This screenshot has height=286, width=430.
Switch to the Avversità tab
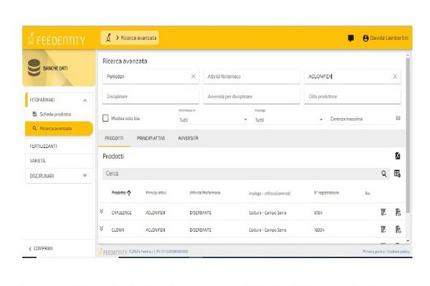tap(188, 138)
